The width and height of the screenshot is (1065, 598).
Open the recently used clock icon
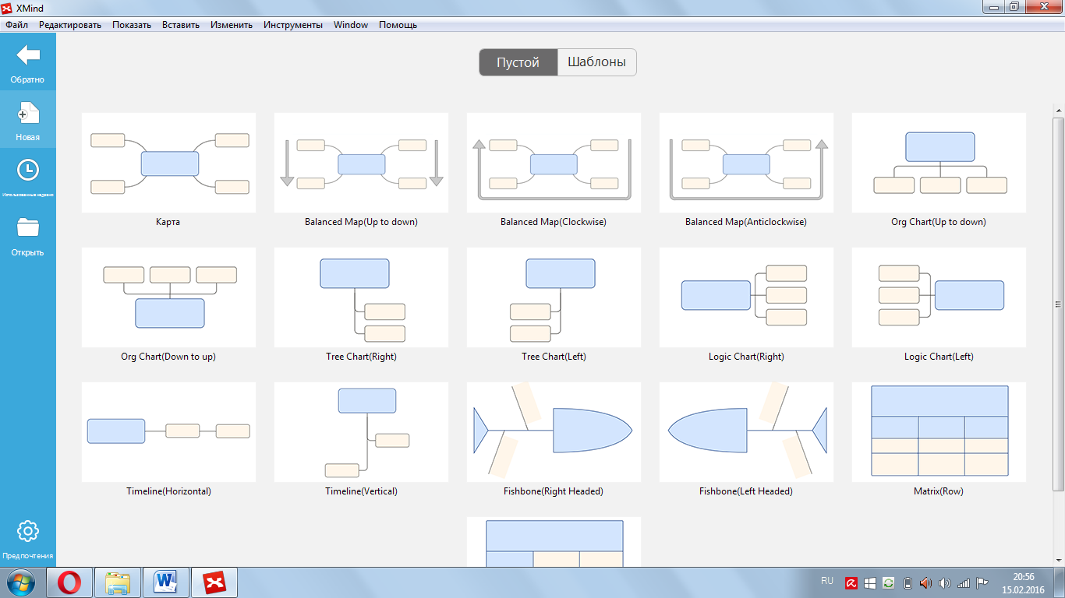point(28,171)
